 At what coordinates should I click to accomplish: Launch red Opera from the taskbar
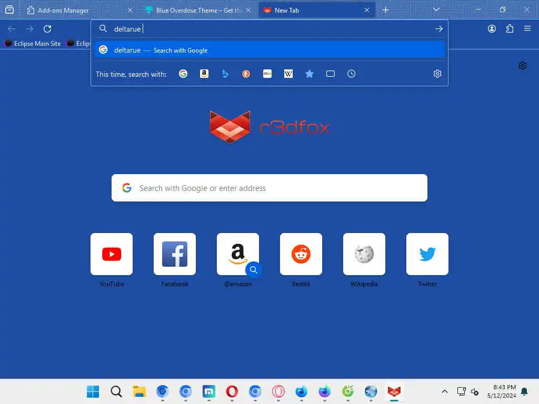click(x=232, y=391)
